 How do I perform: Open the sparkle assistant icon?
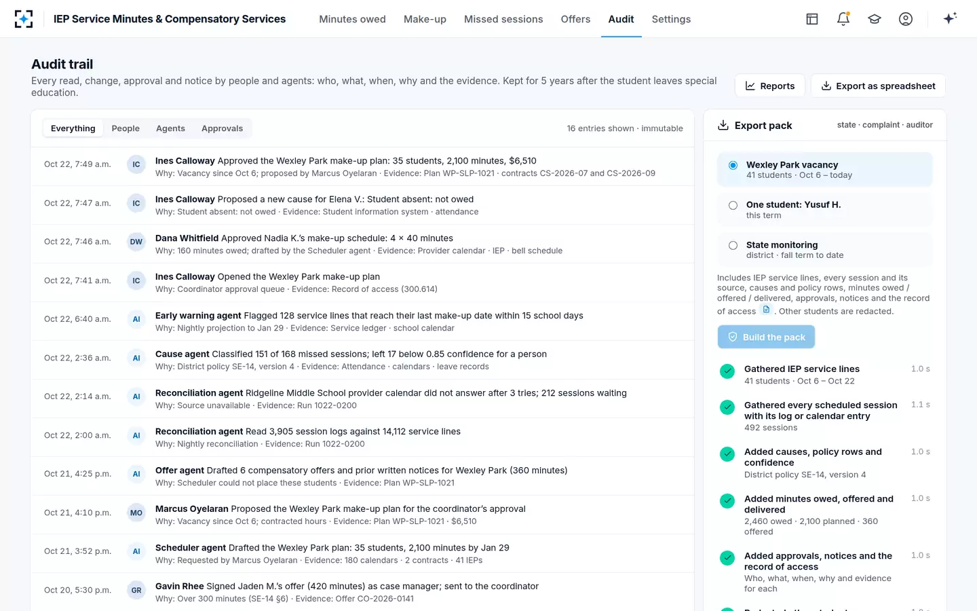coord(950,18)
